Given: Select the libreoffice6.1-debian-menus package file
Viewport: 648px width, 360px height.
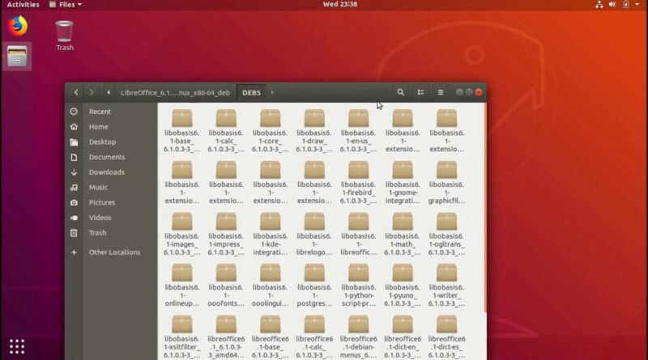Looking at the screenshot, I should pos(358,337).
